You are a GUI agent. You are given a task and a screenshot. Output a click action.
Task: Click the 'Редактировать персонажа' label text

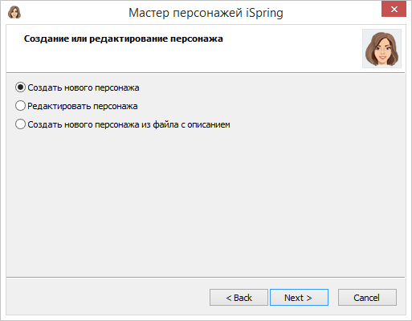pos(83,106)
